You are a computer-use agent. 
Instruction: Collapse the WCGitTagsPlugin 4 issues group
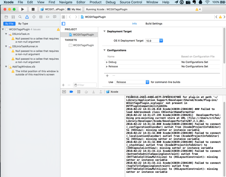[x=3, y=29]
